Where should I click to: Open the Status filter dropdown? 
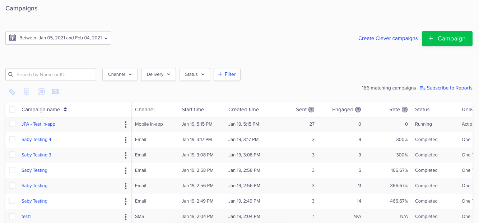tap(195, 74)
